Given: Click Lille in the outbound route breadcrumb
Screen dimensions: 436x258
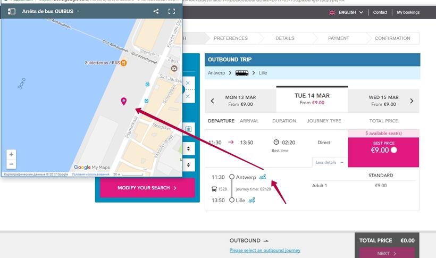Looking at the screenshot, I should [x=263, y=73].
